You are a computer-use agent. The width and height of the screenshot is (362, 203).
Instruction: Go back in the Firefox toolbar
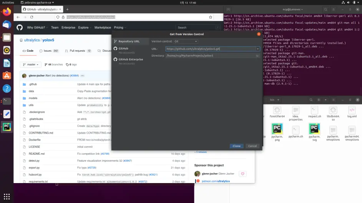point(18,17)
